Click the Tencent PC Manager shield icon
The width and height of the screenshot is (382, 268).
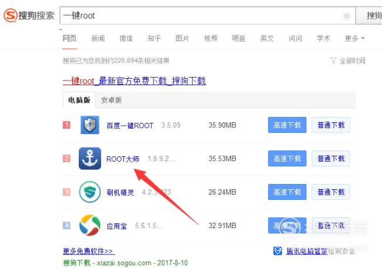pos(277,251)
